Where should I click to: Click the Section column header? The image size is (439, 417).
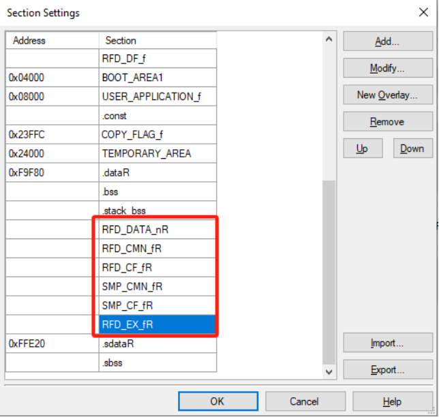157,41
